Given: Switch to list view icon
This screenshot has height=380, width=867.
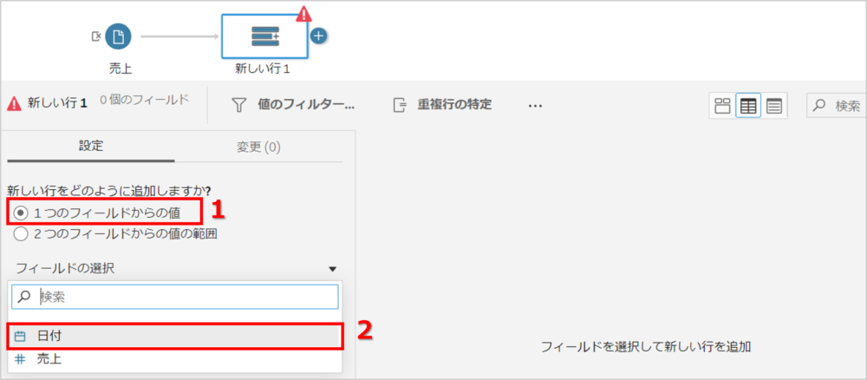Looking at the screenshot, I should click(773, 106).
